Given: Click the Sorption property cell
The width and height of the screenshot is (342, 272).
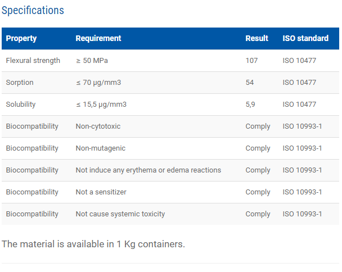Looking at the screenshot, I should click(x=20, y=83).
